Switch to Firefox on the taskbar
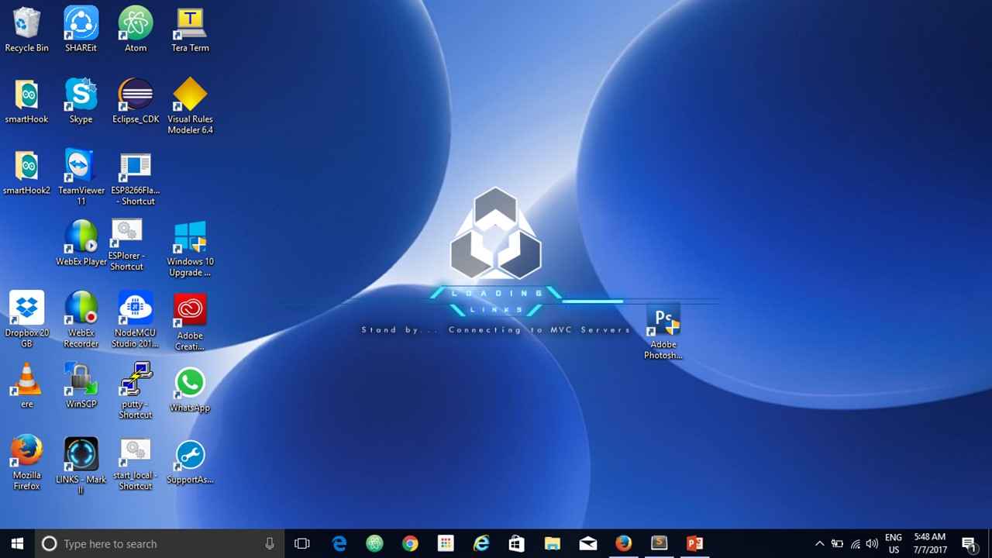 tap(624, 543)
